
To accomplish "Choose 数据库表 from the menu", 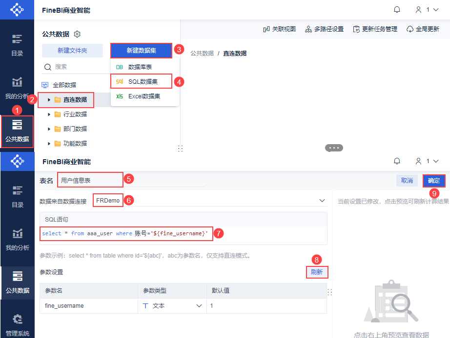I will coord(144,67).
